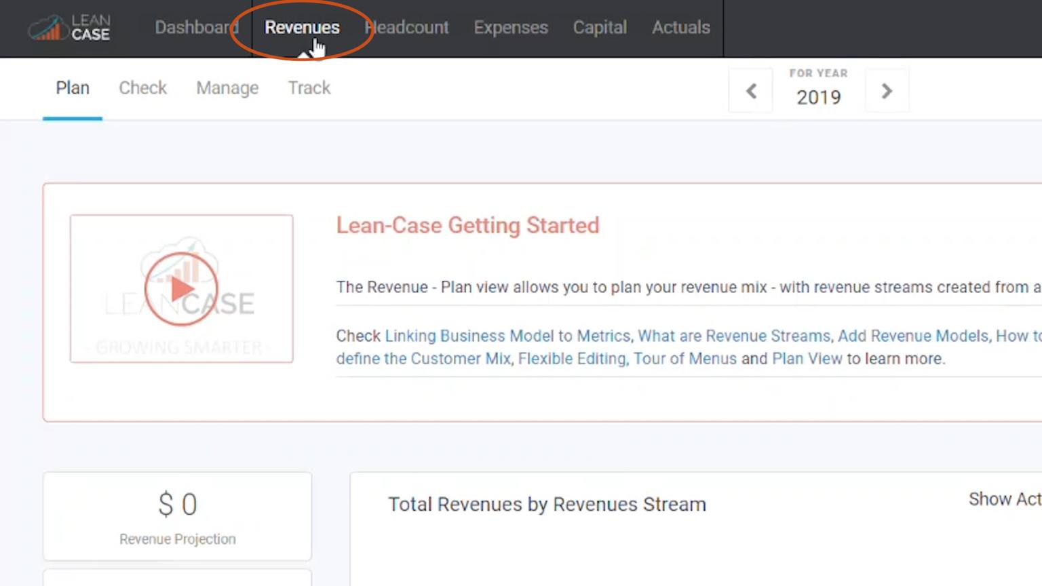The width and height of the screenshot is (1042, 586).
Task: Click the $0 Revenue Projection card
Action: (177, 517)
